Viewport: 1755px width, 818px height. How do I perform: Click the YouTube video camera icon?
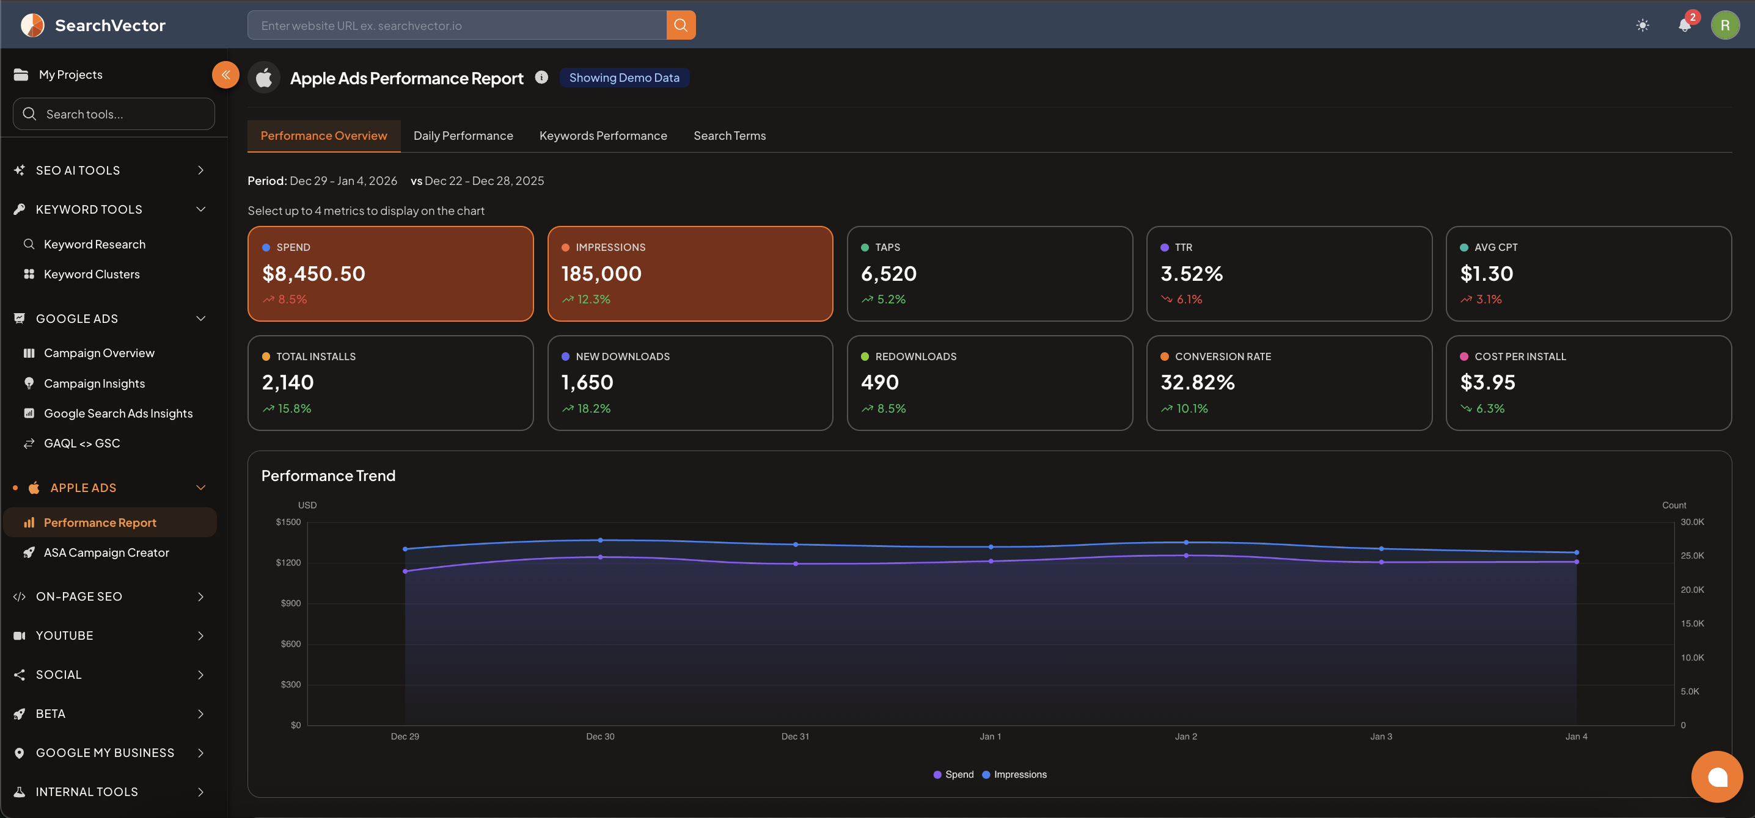(19, 635)
